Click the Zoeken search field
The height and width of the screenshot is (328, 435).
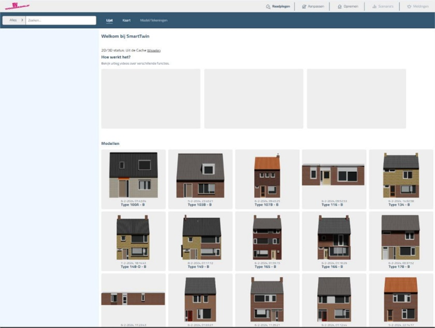(60, 20)
